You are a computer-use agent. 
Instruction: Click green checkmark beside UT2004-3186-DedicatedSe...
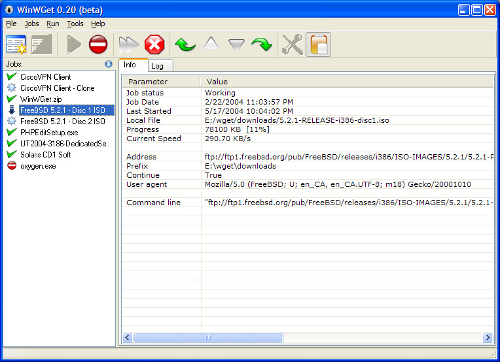12,143
